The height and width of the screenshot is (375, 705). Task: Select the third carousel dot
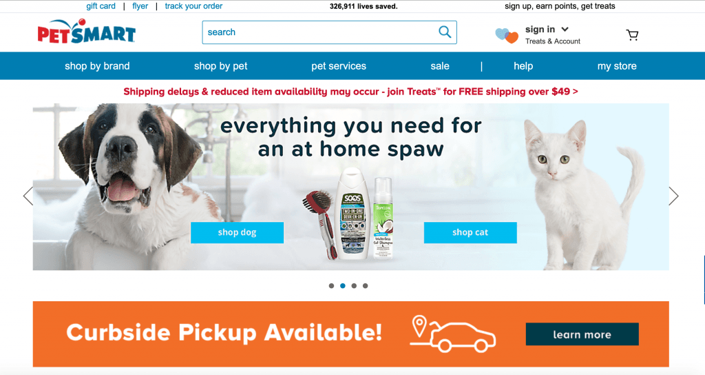coord(354,286)
